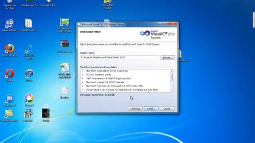Select the Papelera de reciclaje icon
This screenshot has width=255, height=143.
click(x=10, y=4)
